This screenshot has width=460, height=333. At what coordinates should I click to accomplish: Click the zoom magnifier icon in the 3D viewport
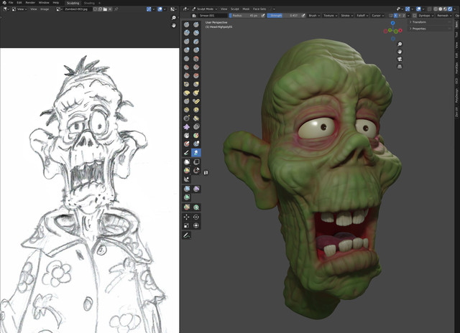[x=400, y=44]
